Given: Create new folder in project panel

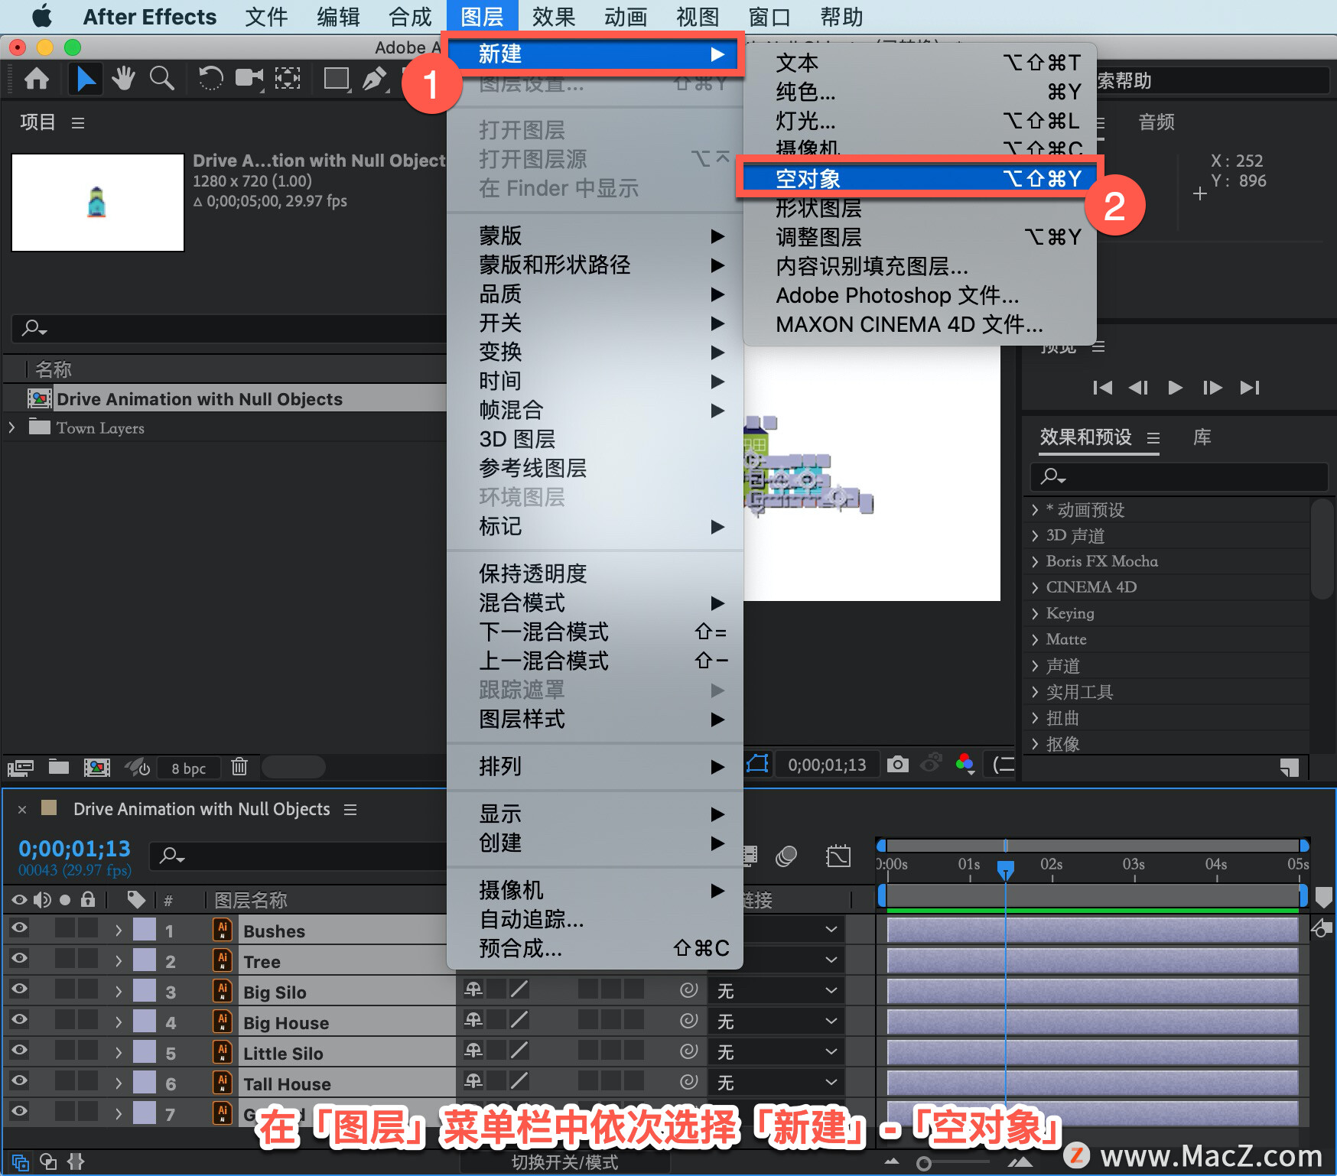Looking at the screenshot, I should [x=59, y=766].
